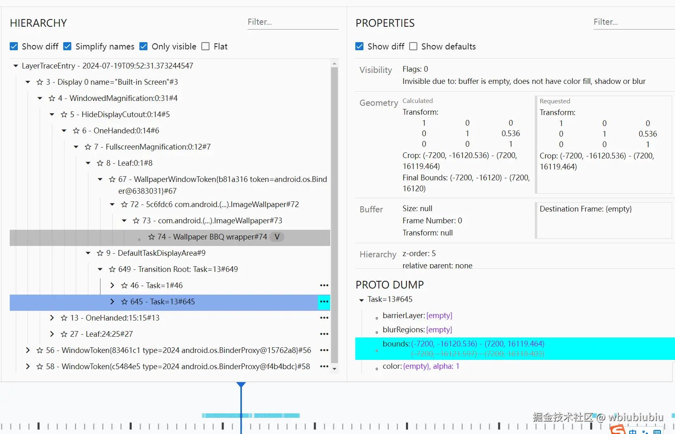675x434 pixels.
Task: Expand the 46 - Task=1#46 node
Action: pyautogui.click(x=112, y=285)
